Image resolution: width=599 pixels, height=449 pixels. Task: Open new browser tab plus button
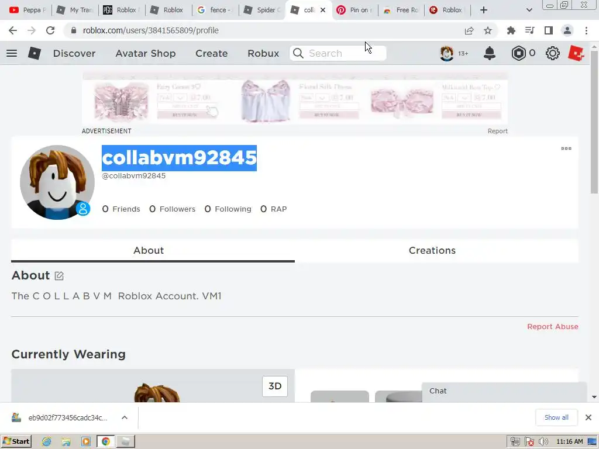pyautogui.click(x=484, y=10)
